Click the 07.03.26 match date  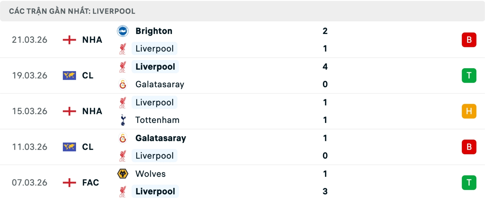(x=30, y=182)
